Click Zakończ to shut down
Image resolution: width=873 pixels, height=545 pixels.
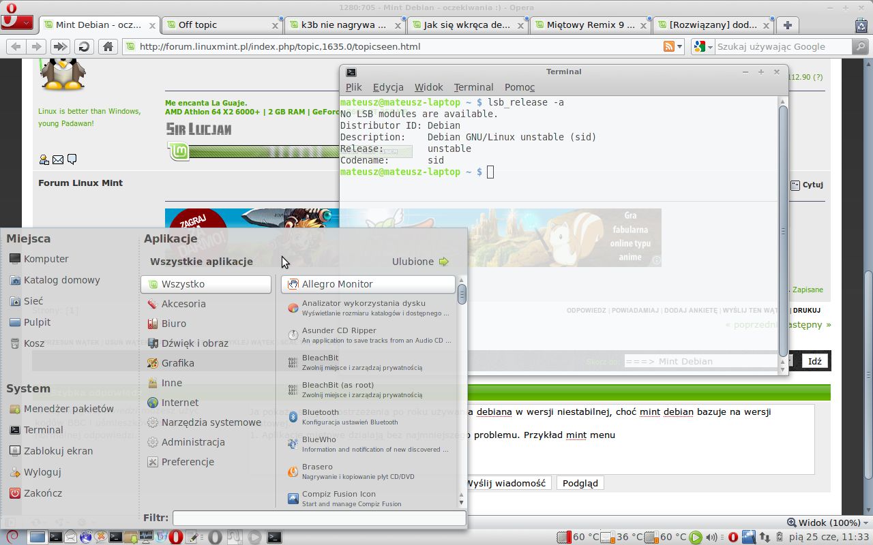[x=35, y=493]
